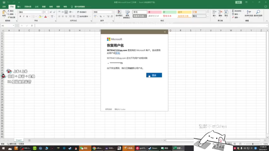Viewport: 269px width, 151px height.
Task: Expand the cell styles gallery
Action: click(208, 17)
